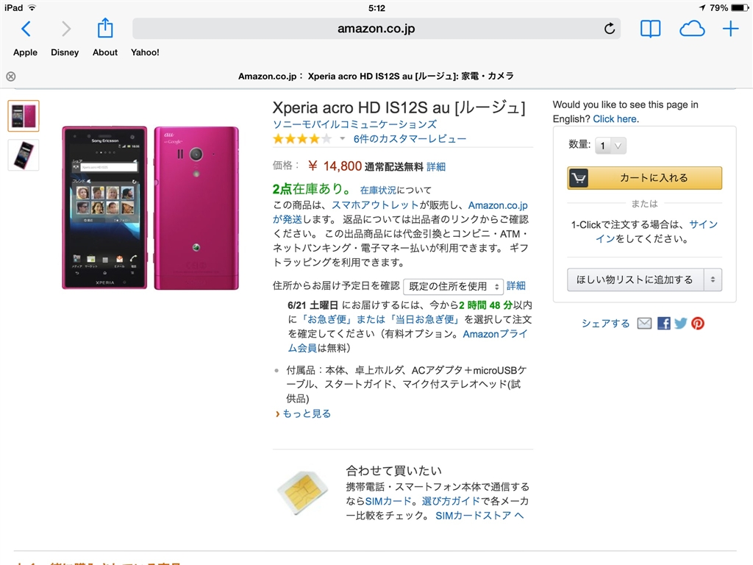
Task: Share product via Twitter bird icon
Action: pos(680,324)
